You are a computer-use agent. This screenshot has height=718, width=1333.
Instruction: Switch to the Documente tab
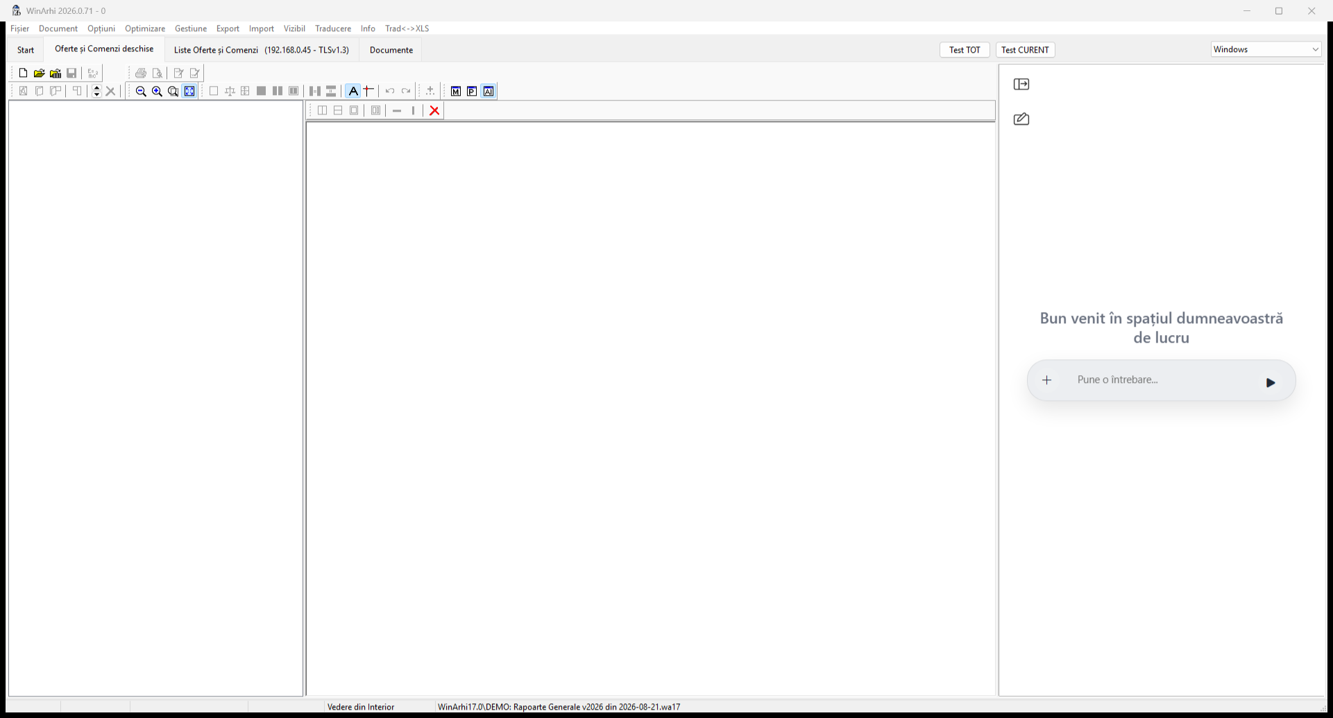tap(391, 50)
